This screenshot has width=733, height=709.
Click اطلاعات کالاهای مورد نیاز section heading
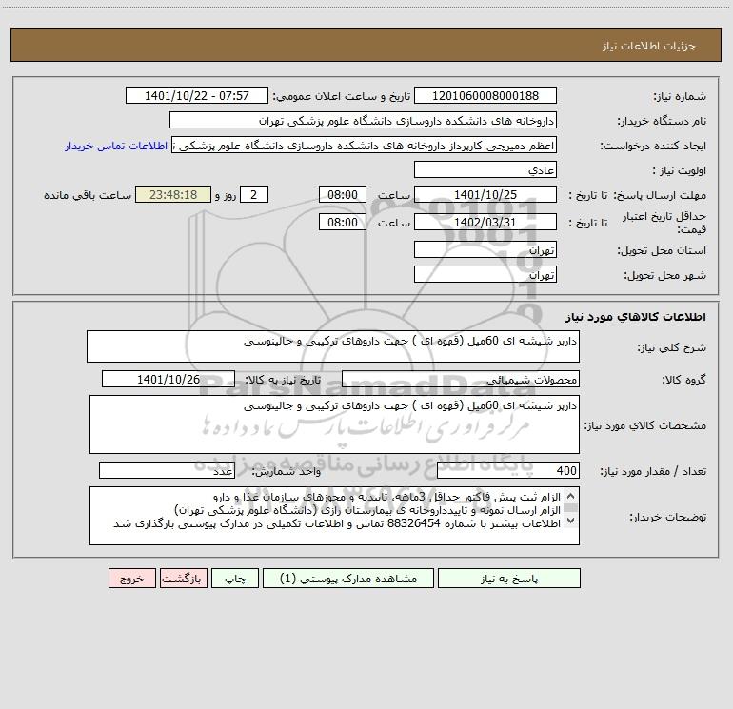636,317
